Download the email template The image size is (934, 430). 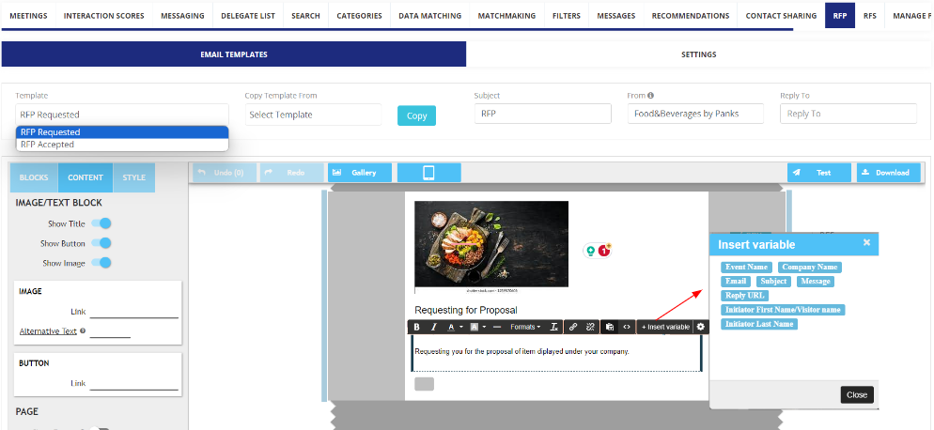[x=889, y=173]
